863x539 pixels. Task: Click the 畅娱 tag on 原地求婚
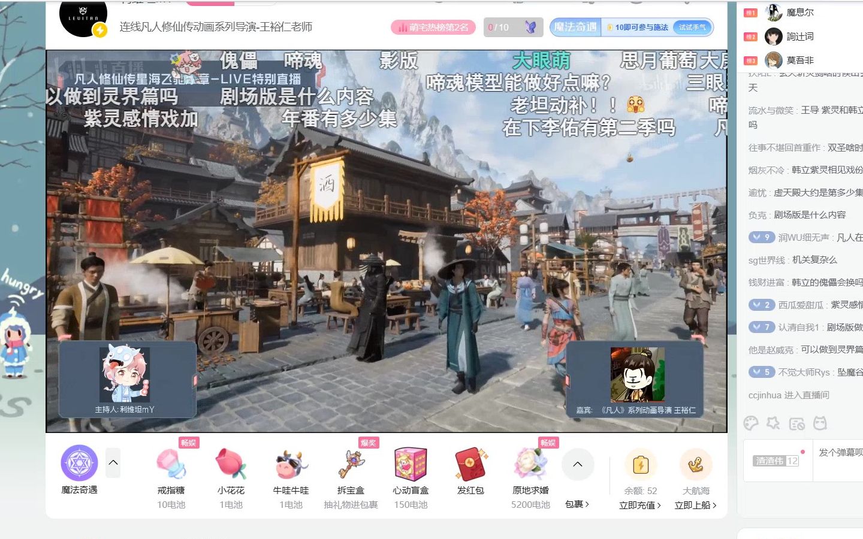tap(548, 443)
